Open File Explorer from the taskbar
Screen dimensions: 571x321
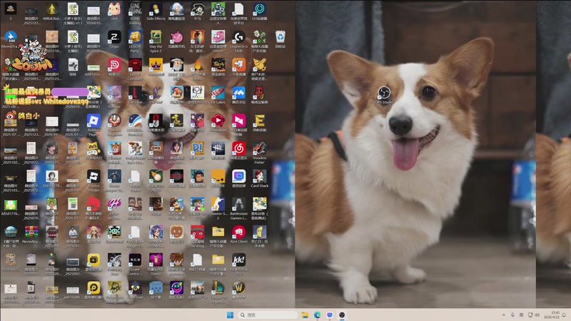pyautogui.click(x=305, y=315)
